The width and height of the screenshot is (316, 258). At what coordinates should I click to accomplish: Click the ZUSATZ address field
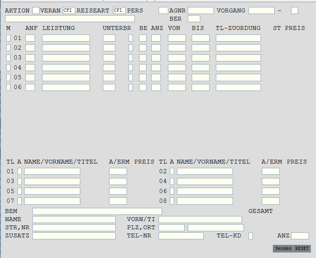(x=74, y=236)
